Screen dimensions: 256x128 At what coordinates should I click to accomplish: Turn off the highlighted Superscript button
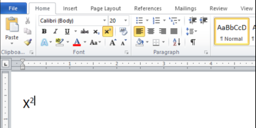click(107, 31)
